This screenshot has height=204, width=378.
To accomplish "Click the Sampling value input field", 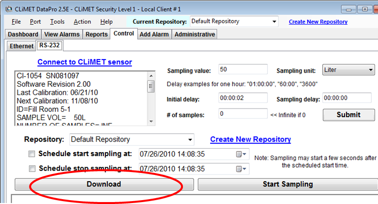I will 243,69.
